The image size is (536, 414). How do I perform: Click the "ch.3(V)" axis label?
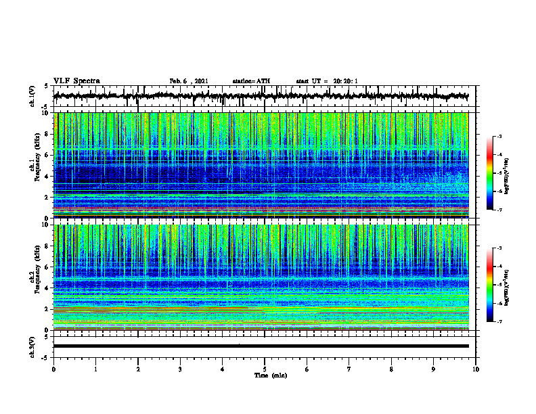click(x=32, y=347)
